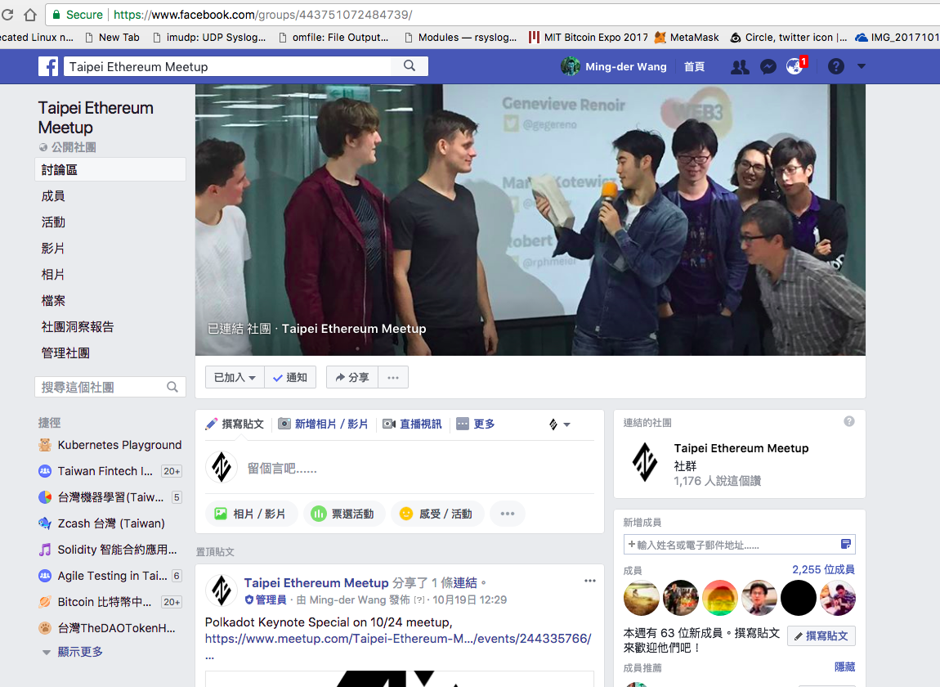The width and height of the screenshot is (940, 687).
Task: Click 相片 / 影片 pill button
Action: point(251,514)
